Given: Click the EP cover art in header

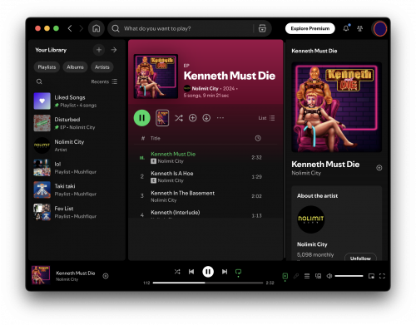Looking at the screenshot, I should coord(156,76).
